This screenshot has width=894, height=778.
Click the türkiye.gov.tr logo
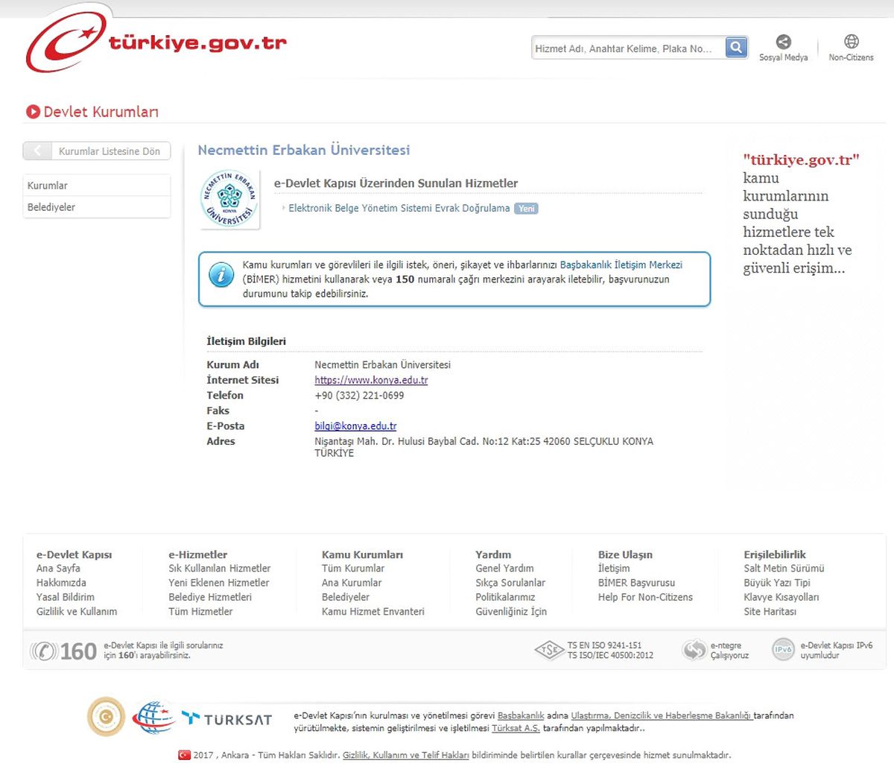pos(156,42)
